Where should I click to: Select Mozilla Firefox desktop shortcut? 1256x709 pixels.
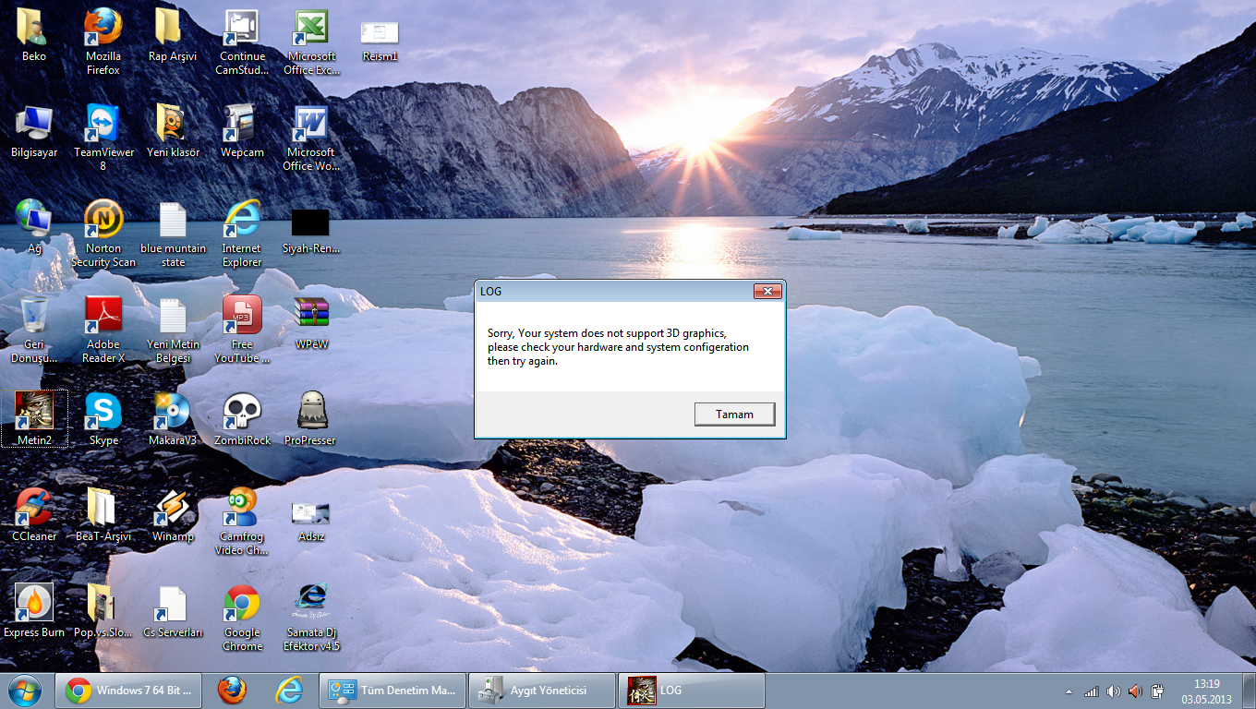[x=103, y=42]
